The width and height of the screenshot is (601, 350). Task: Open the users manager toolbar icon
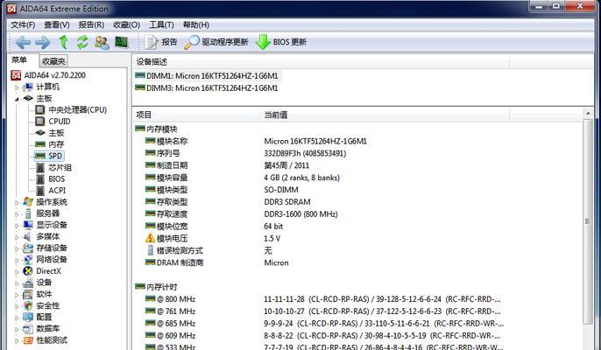click(102, 42)
